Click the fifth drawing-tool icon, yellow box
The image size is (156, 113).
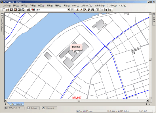pyautogui.click(x=92, y=10)
